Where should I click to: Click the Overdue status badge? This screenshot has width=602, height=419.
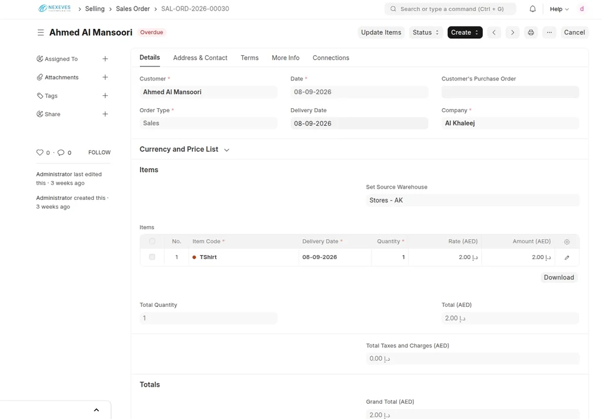click(x=152, y=32)
